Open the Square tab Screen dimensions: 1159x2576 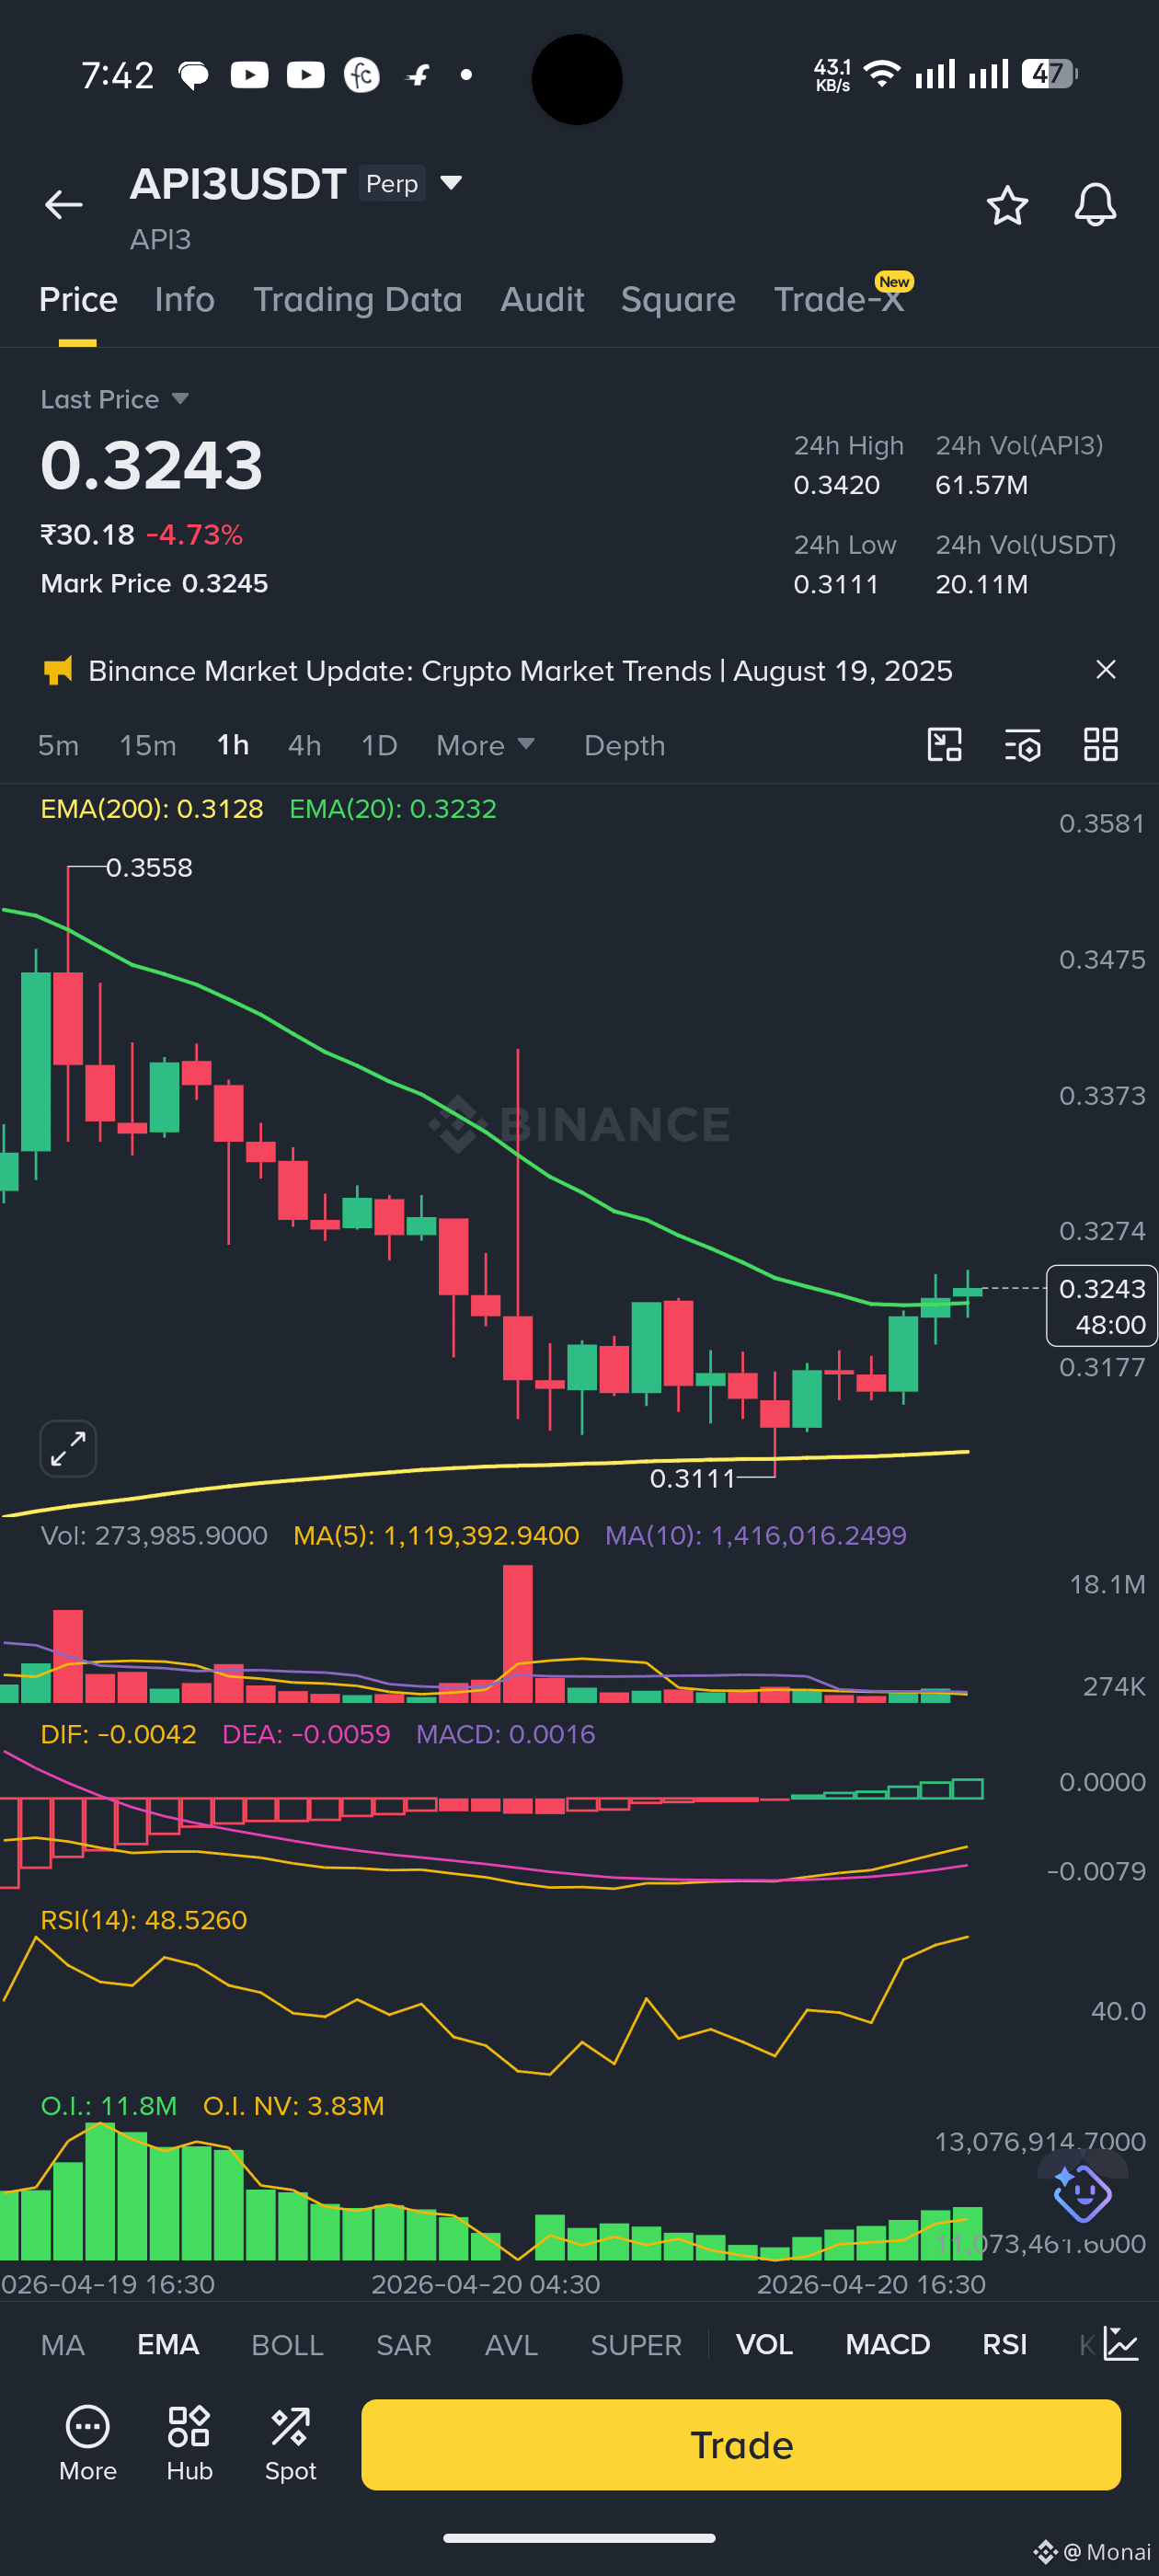(x=678, y=300)
